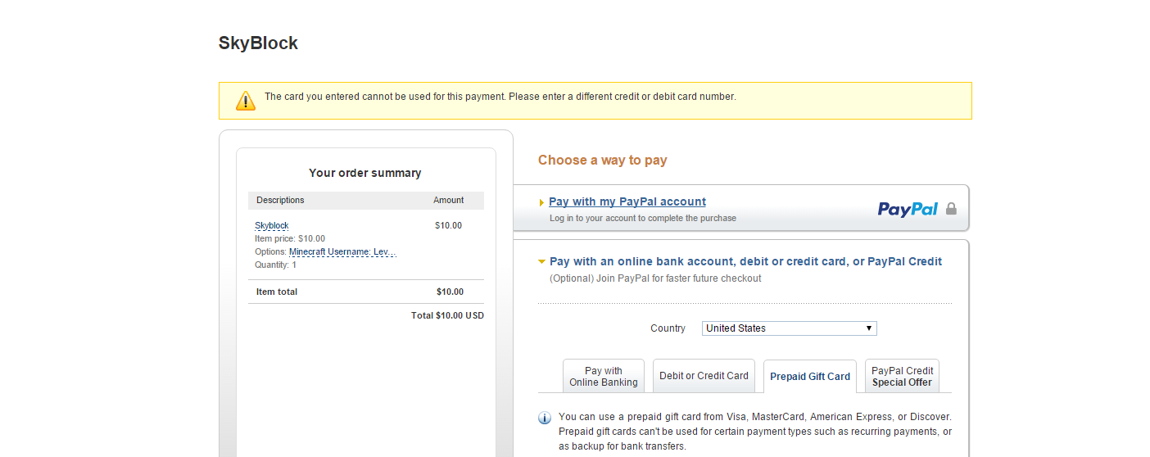
Task: Click the Skyblock item link in summary
Action: click(x=272, y=225)
